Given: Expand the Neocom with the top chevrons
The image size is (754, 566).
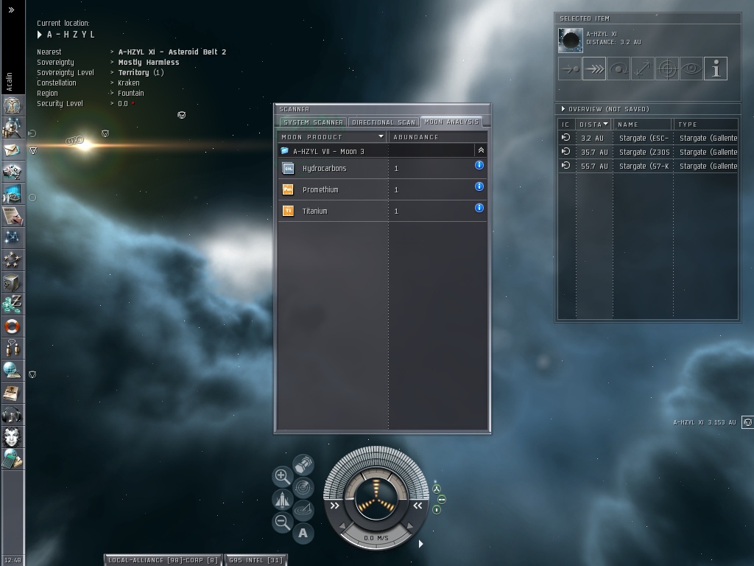Looking at the screenshot, I should [12, 10].
